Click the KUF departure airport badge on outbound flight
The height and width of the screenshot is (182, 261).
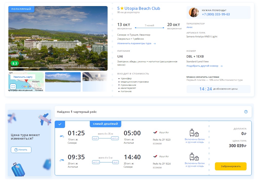pos(95,138)
